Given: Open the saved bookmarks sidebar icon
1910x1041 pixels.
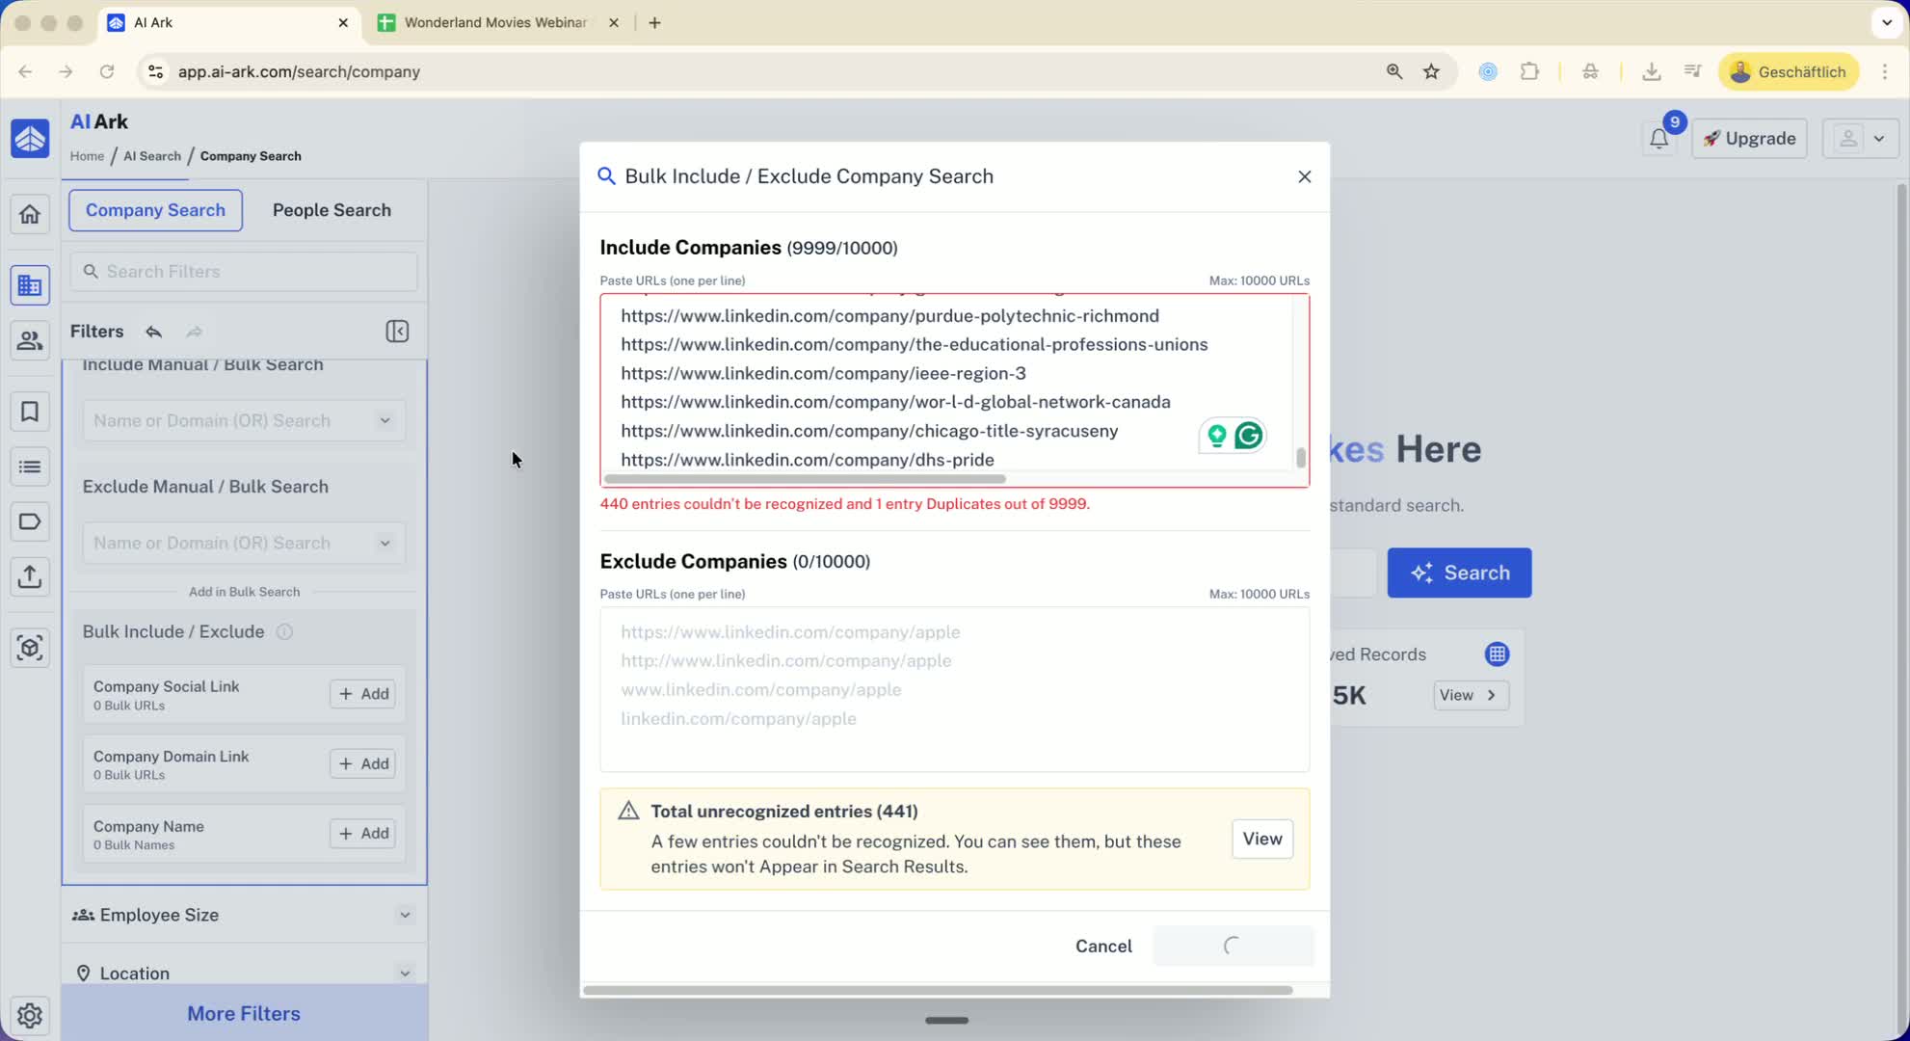Looking at the screenshot, I should click(30, 413).
